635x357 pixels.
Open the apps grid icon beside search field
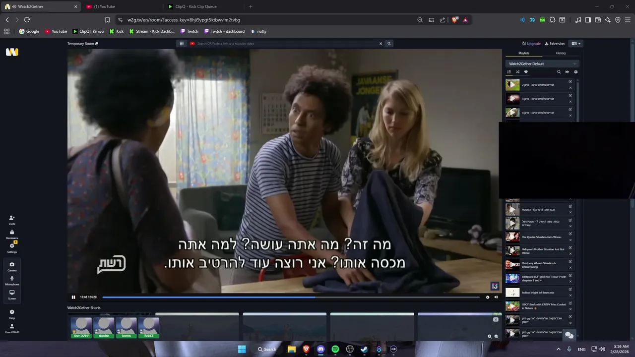pos(182,44)
